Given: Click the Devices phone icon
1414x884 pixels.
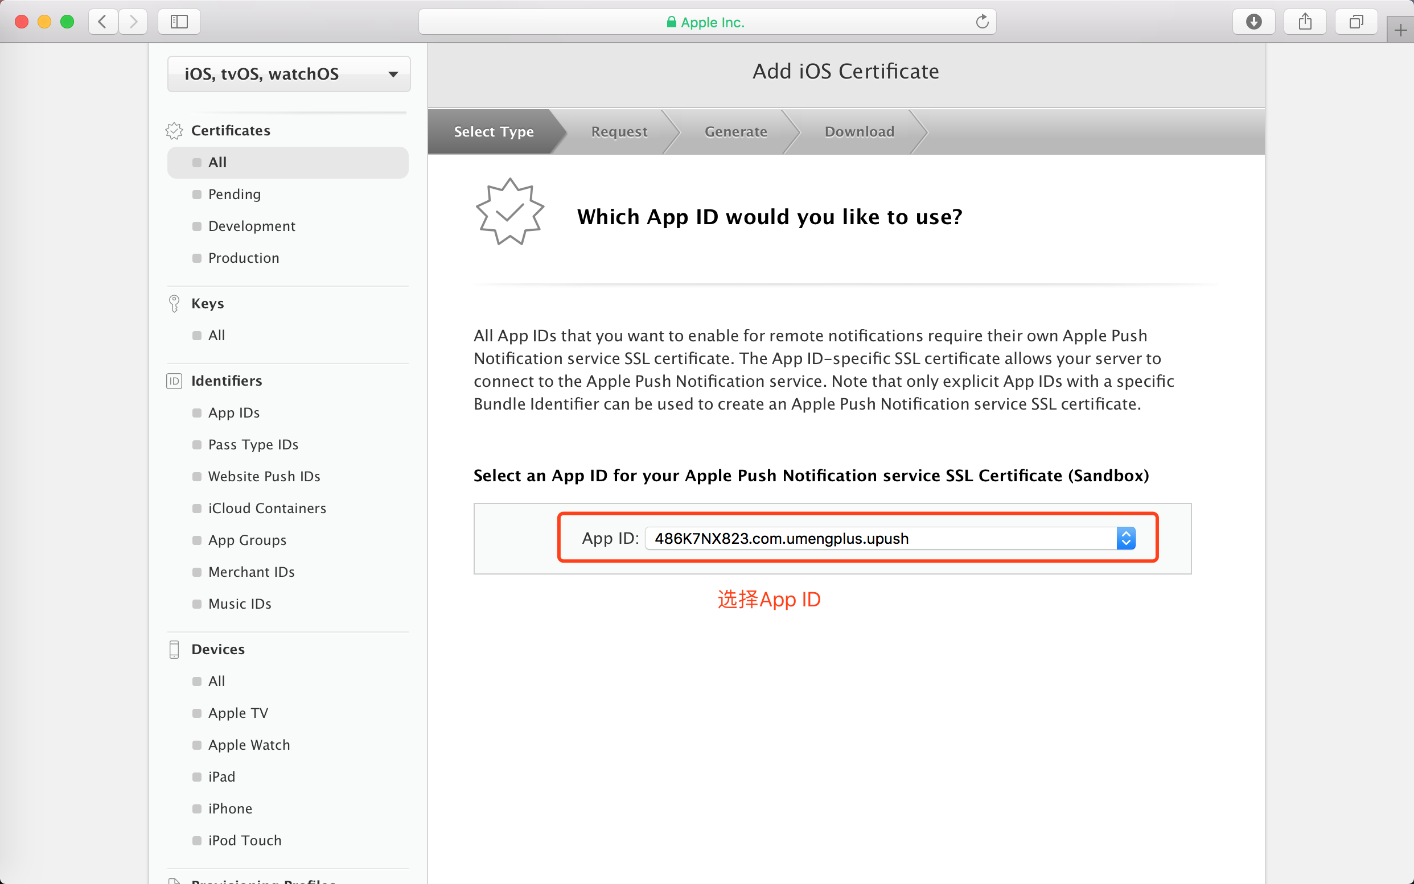Looking at the screenshot, I should click(x=174, y=650).
